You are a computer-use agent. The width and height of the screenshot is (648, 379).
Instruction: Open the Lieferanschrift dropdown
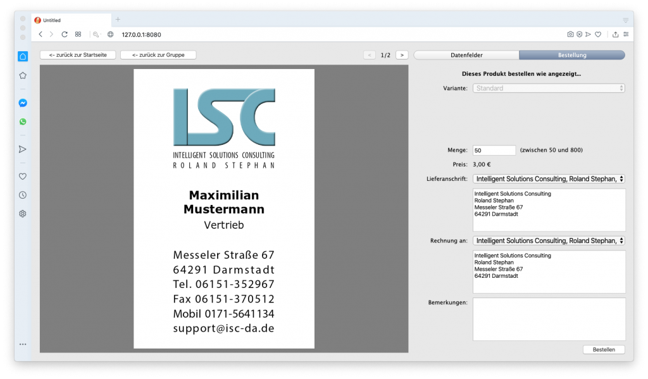click(549, 179)
